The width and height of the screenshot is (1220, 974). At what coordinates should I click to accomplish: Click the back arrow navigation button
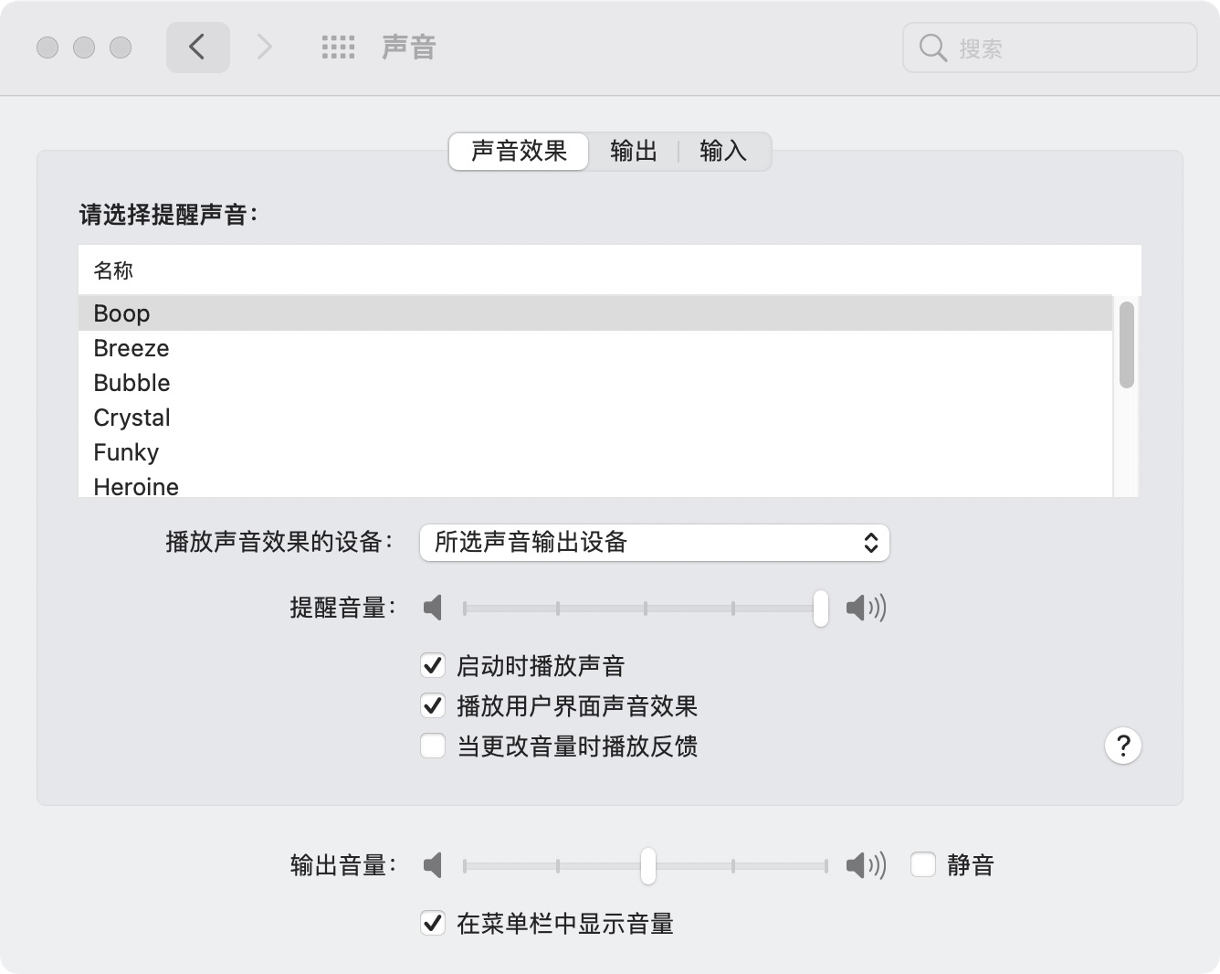point(197,48)
